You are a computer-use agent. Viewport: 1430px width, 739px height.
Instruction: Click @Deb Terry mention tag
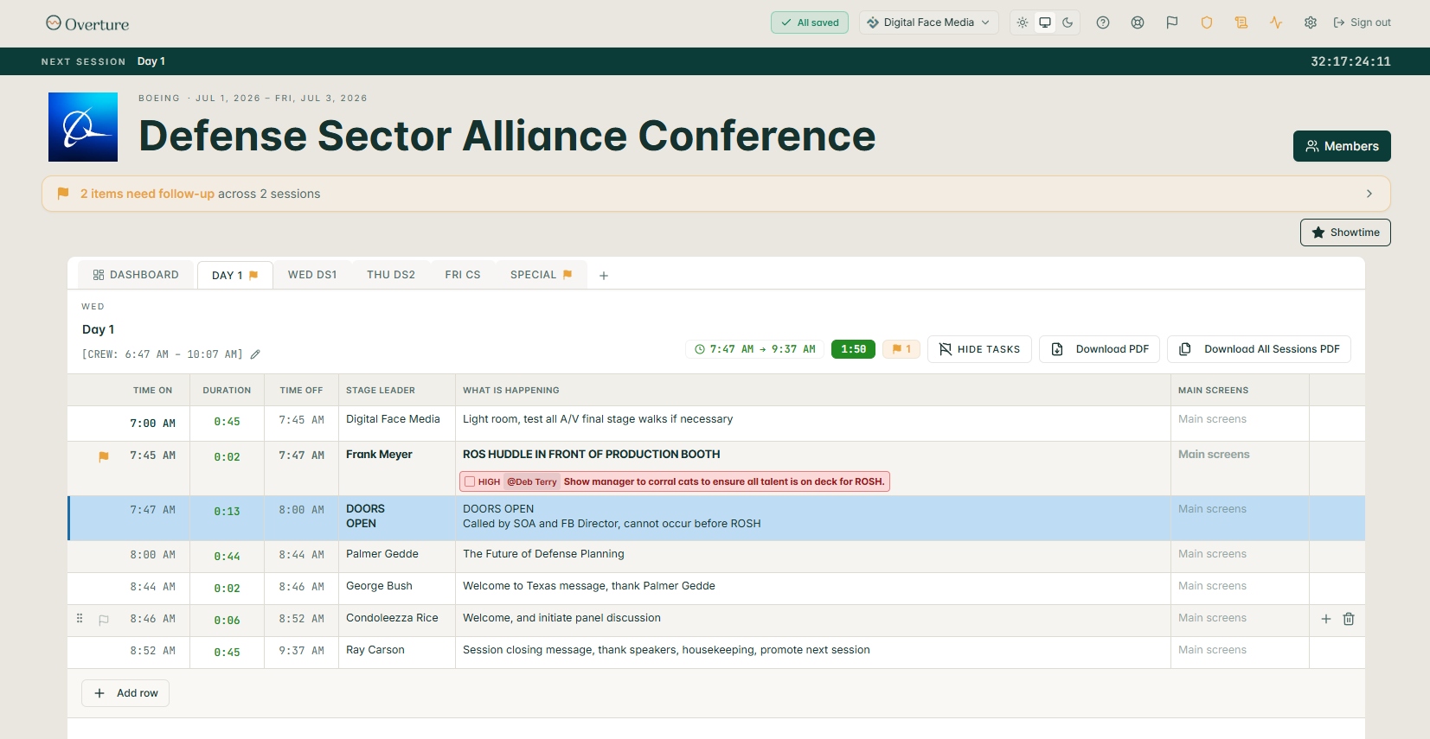(x=531, y=481)
